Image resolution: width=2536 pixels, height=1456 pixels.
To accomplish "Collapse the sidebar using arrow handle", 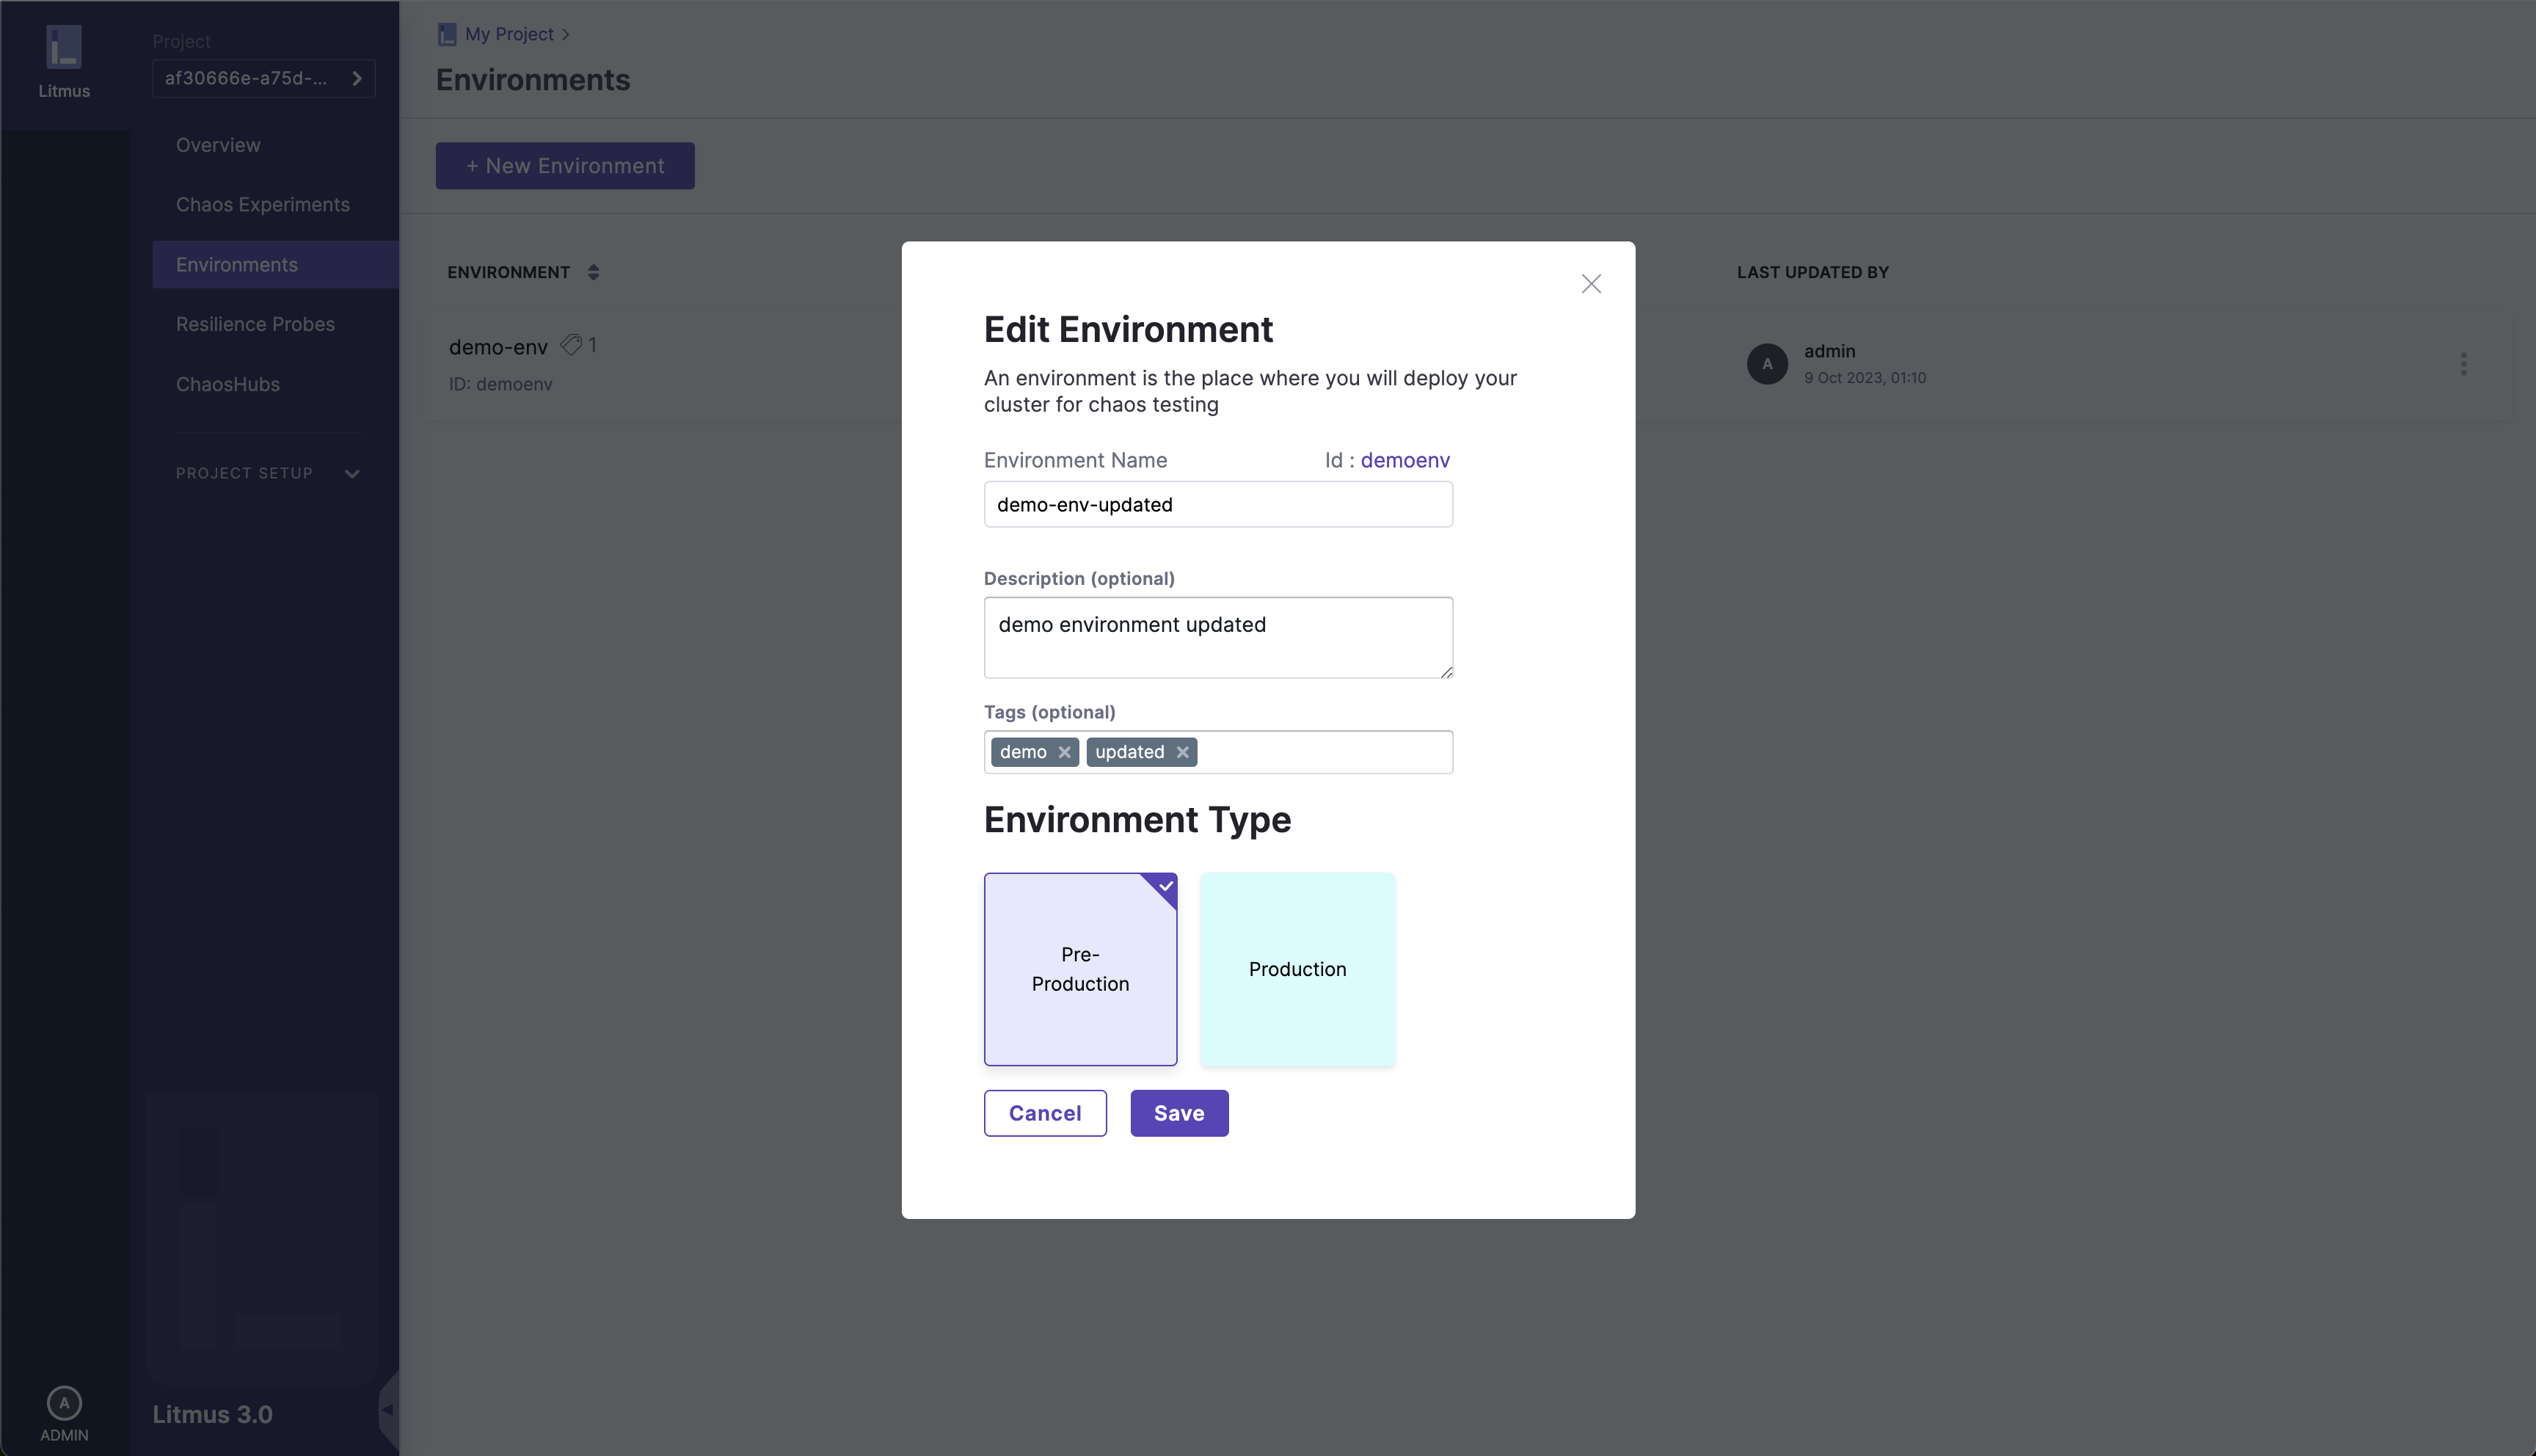I will click(x=388, y=1410).
